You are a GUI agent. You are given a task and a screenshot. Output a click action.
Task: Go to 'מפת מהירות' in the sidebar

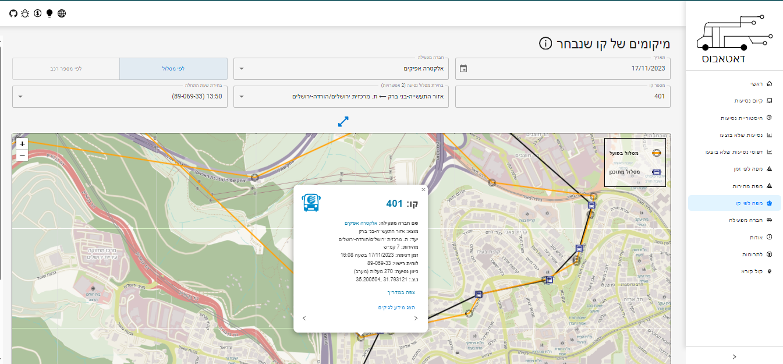point(746,186)
